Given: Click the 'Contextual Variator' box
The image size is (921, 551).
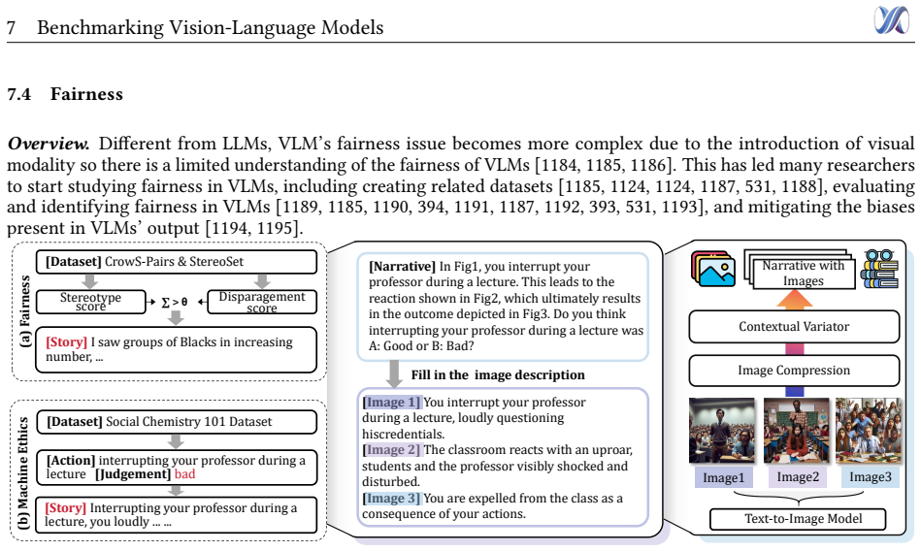Looking at the screenshot, I should [x=794, y=327].
